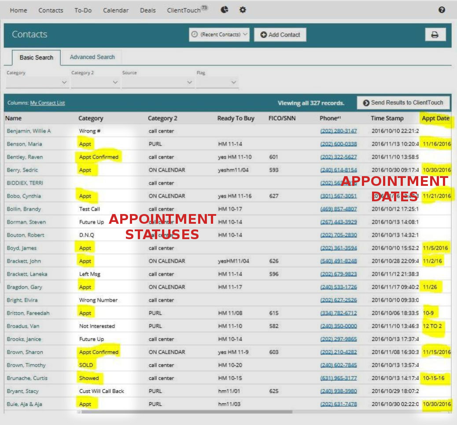The width and height of the screenshot is (457, 425).
Task: Open the Calendar menu item
Action: point(116,10)
